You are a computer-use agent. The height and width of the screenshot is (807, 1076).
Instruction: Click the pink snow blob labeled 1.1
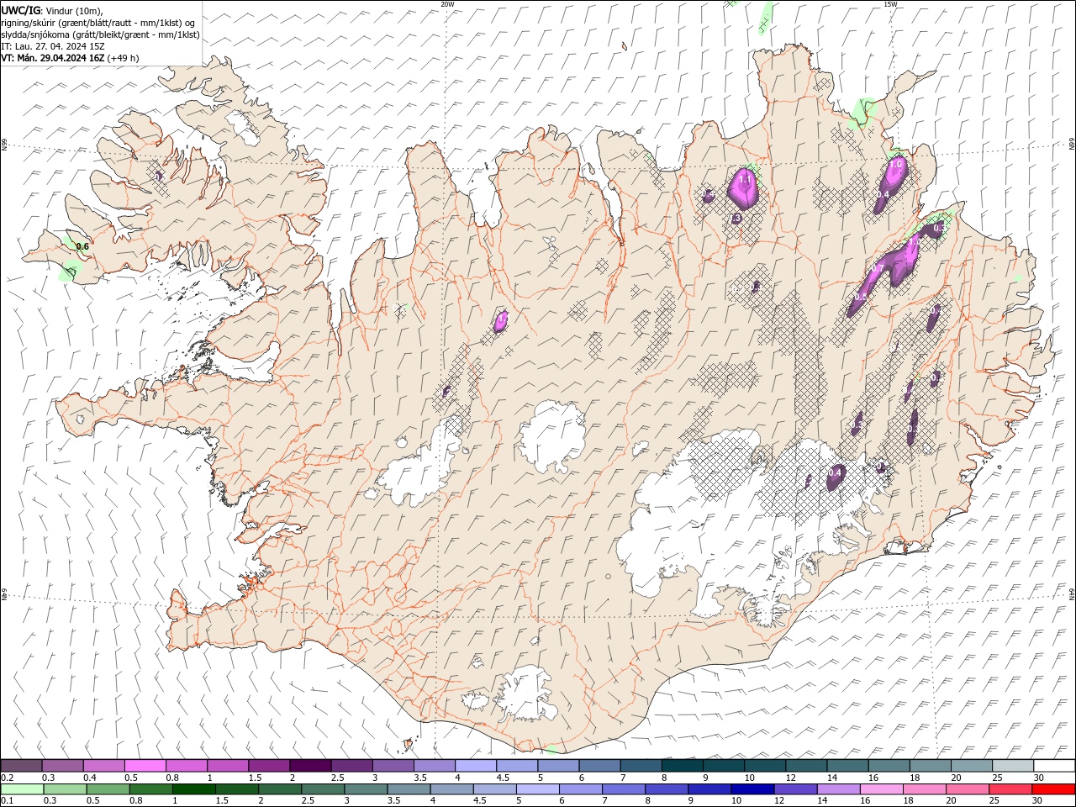point(744,187)
